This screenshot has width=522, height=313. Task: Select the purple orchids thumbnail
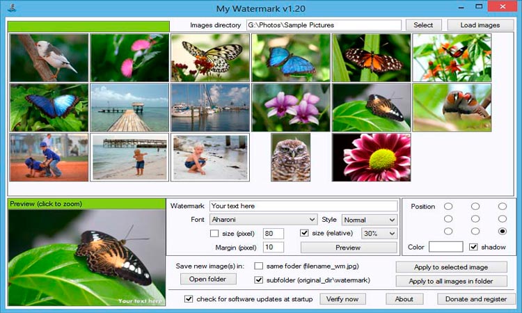(291, 107)
